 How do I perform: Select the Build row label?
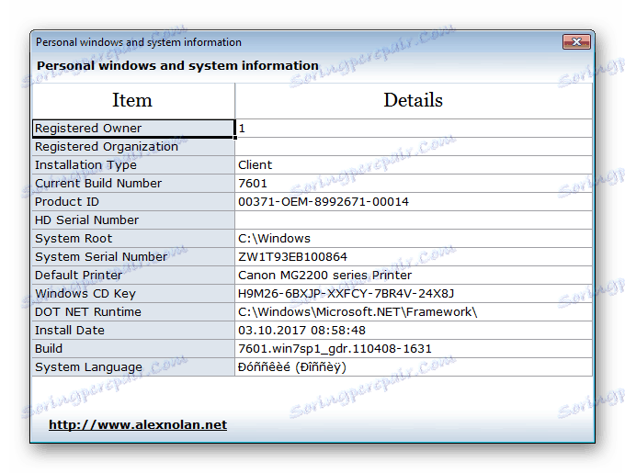133,348
